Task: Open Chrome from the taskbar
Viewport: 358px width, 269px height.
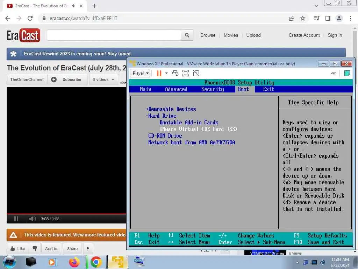Action: click(96, 262)
